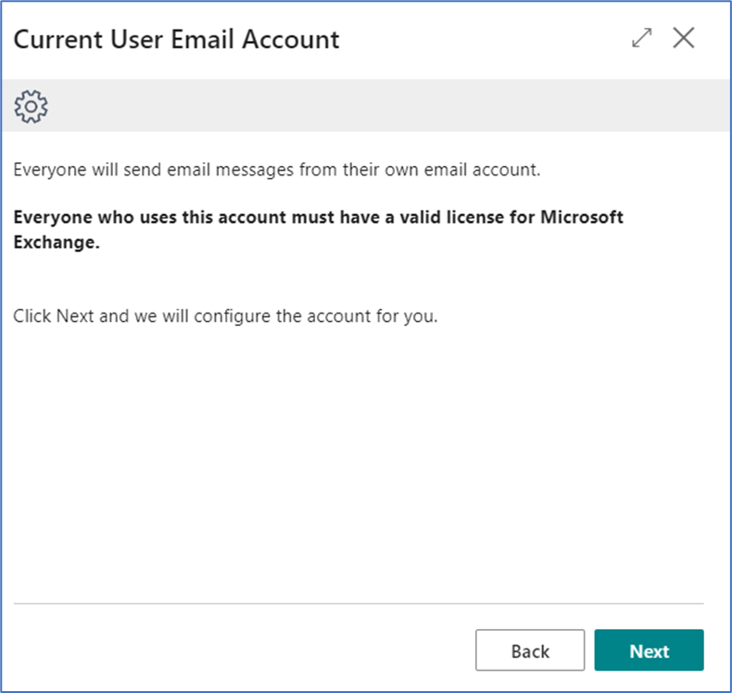This screenshot has height=693, width=732.
Task: Click the bold Microsoft Exchange license notice
Action: (x=319, y=229)
